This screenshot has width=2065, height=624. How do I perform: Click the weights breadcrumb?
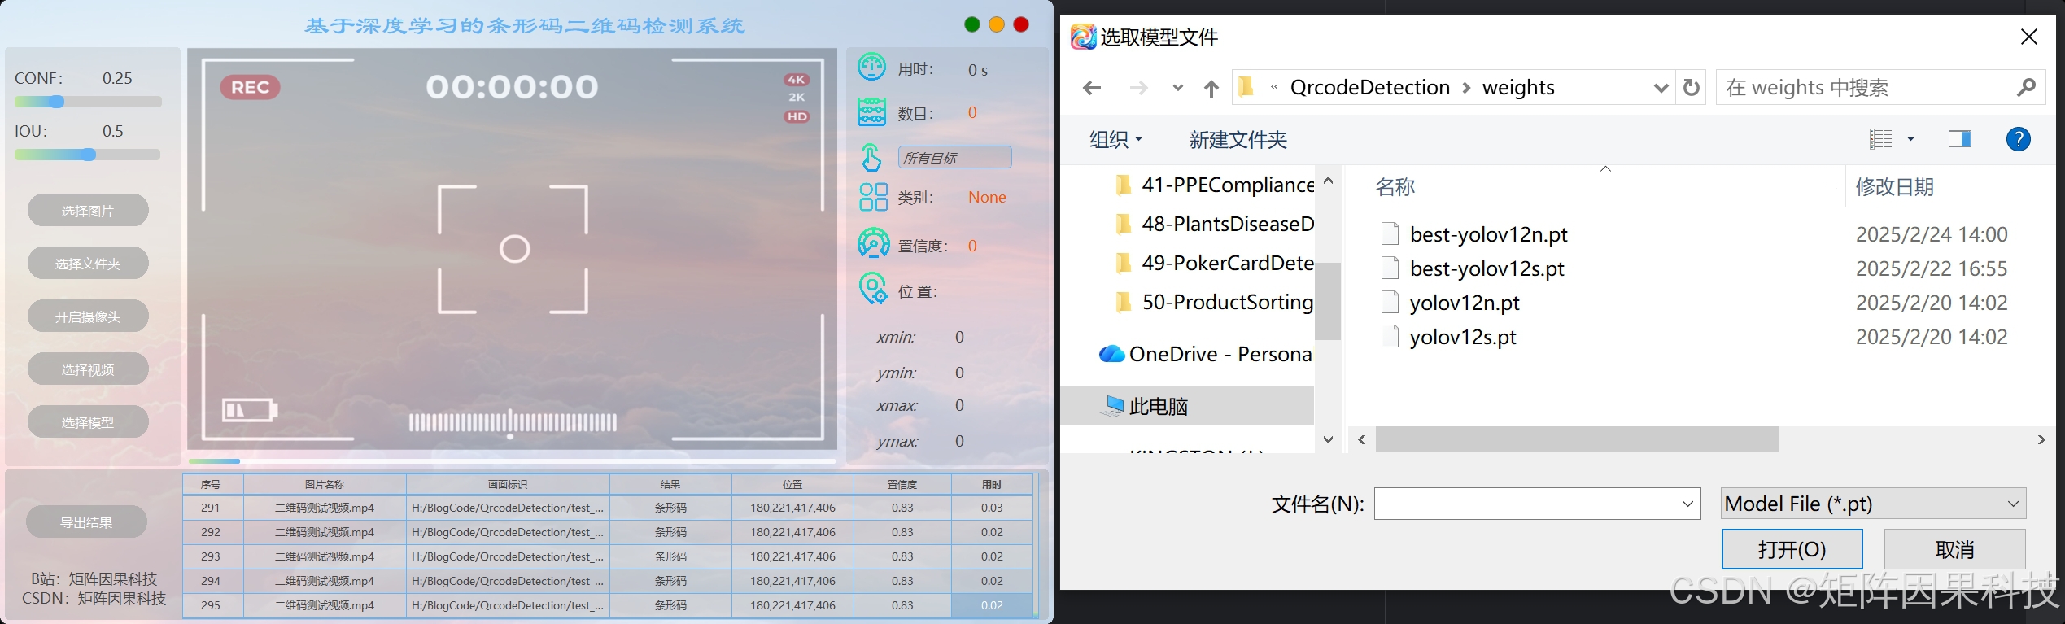pos(1518,87)
